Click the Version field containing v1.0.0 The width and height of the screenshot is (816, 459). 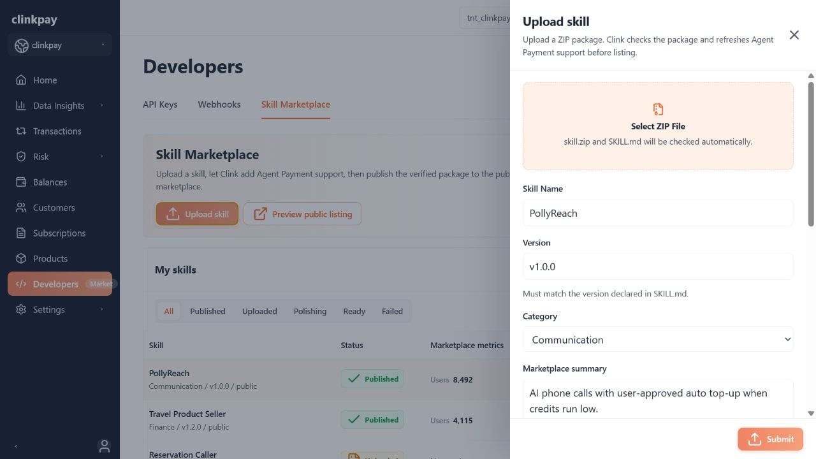pyautogui.click(x=658, y=266)
